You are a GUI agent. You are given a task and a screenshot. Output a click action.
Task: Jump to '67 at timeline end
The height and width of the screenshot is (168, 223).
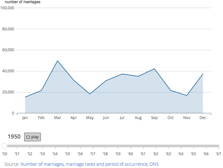219,154
